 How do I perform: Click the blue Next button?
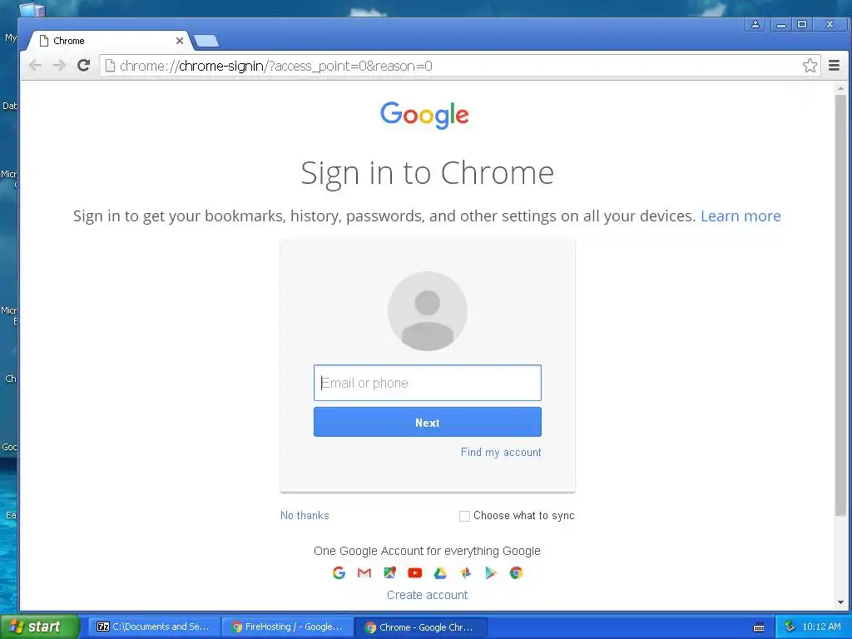(x=428, y=422)
